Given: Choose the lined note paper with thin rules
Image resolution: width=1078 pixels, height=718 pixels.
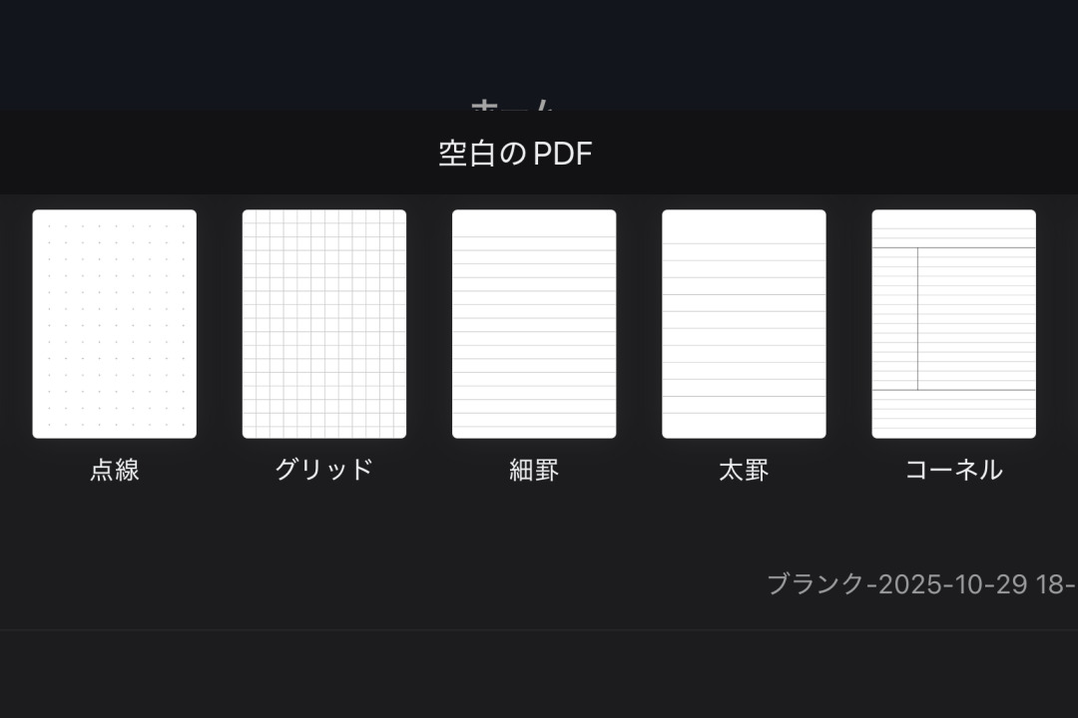Looking at the screenshot, I should click(x=534, y=322).
